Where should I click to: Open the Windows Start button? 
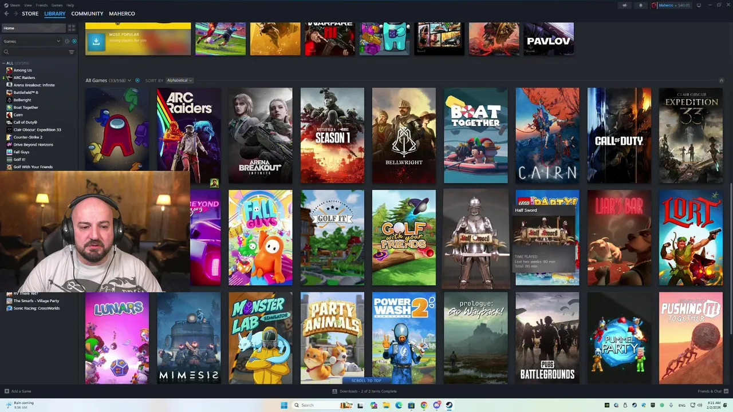[284, 405]
